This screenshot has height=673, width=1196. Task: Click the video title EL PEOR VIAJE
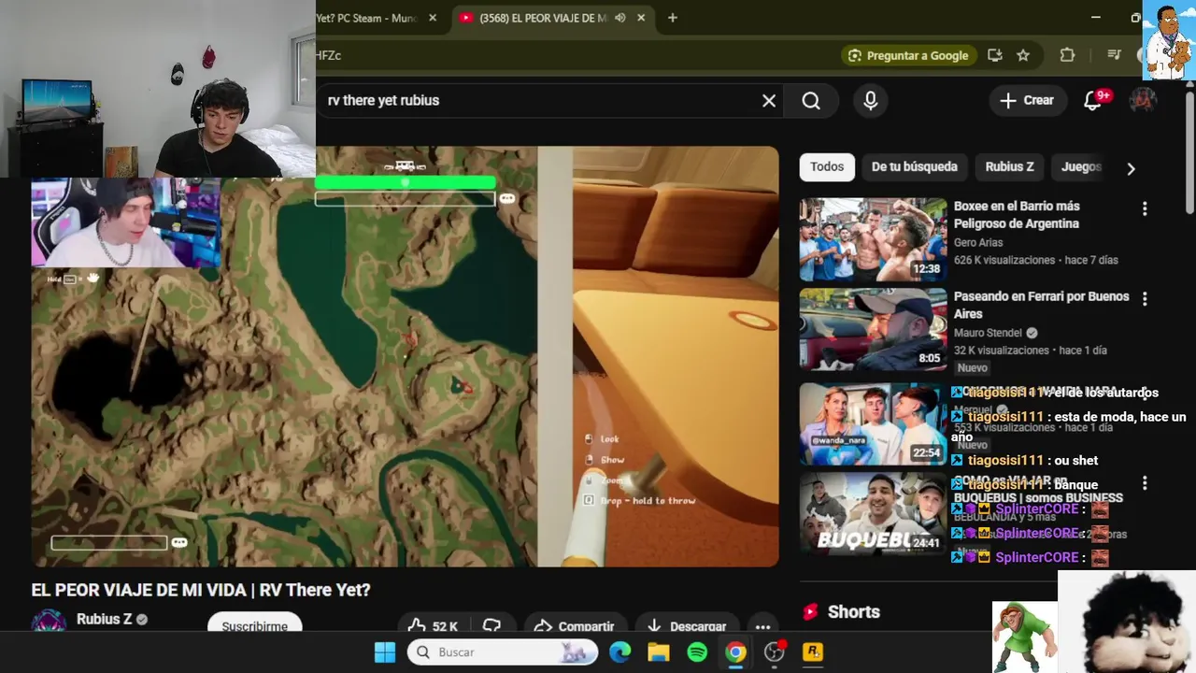pos(201,590)
